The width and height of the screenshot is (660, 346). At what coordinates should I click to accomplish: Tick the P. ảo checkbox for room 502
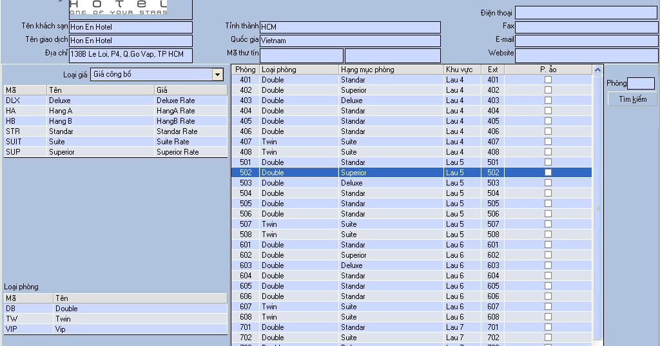pyautogui.click(x=548, y=172)
